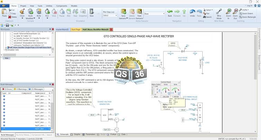Image resolution: width=261 pixels, height=140 pixels.
Task: Click the save disk icon in quick toolbar
Action: (7, 25)
